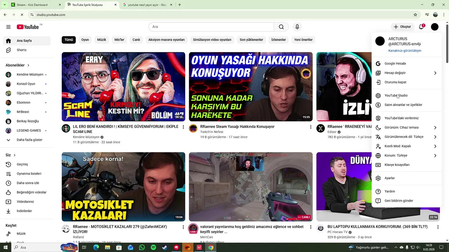449x252 pixels.
Task: Open more options for LIL ERO video
Action: click(x=183, y=127)
